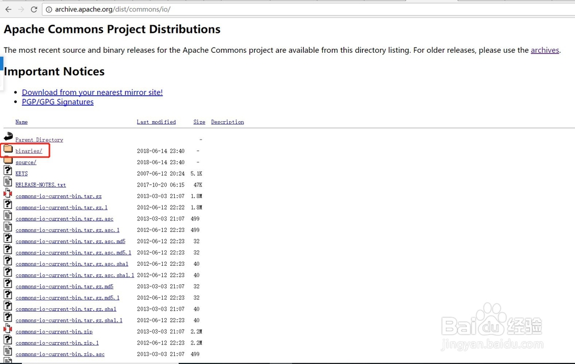Viewport: 575px width, 364px height.
Task: Open commons-io-current-bin.zip.1 link
Action: pos(57,343)
